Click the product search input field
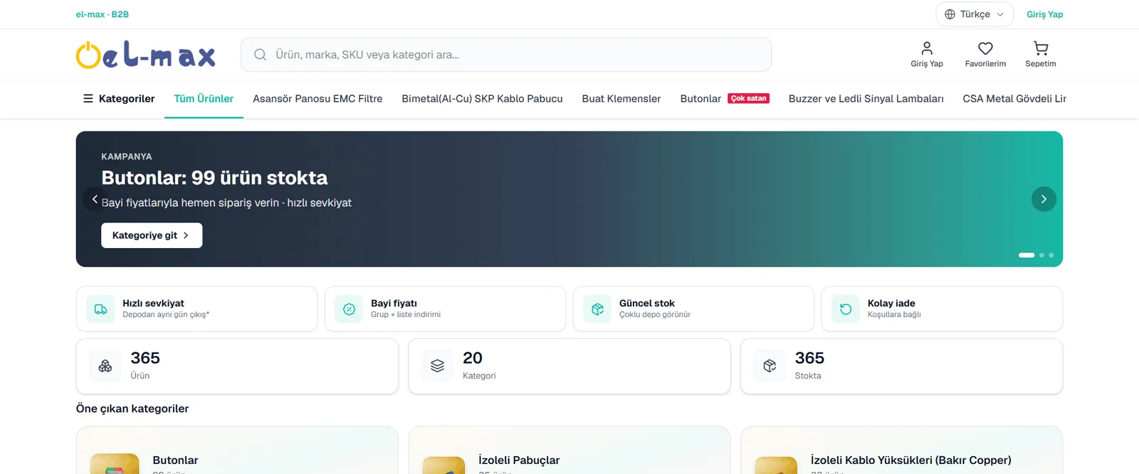 [506, 55]
